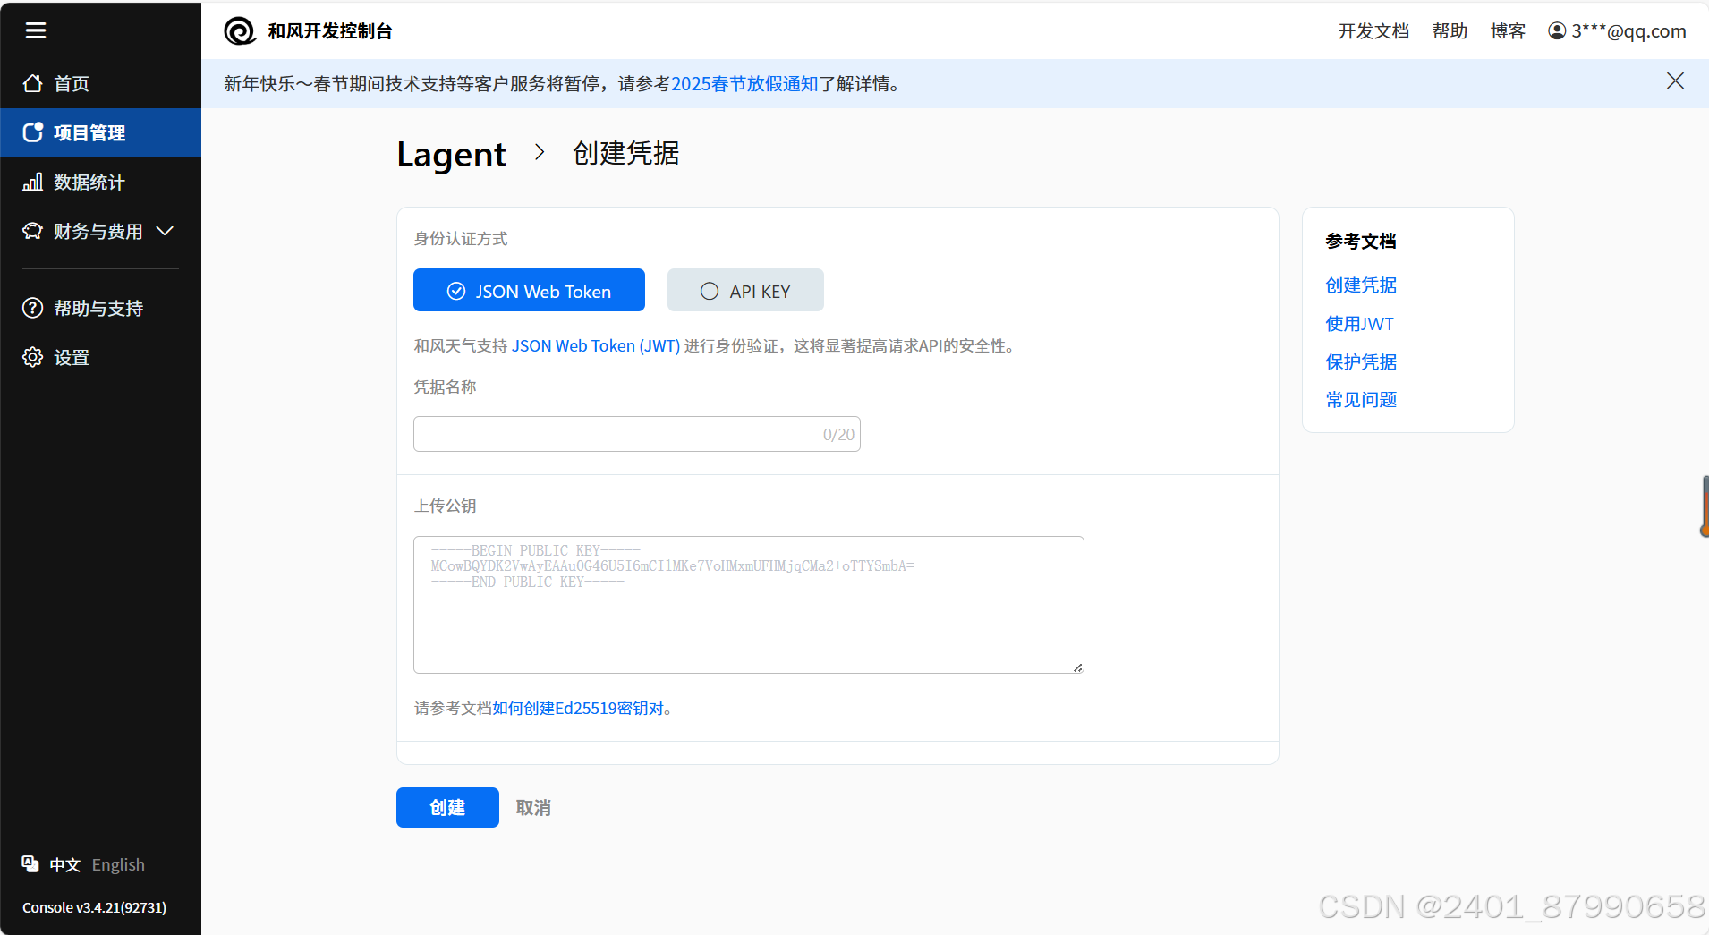Click the QWeather logo icon
Image resolution: width=1709 pixels, height=935 pixels.
[x=240, y=31]
